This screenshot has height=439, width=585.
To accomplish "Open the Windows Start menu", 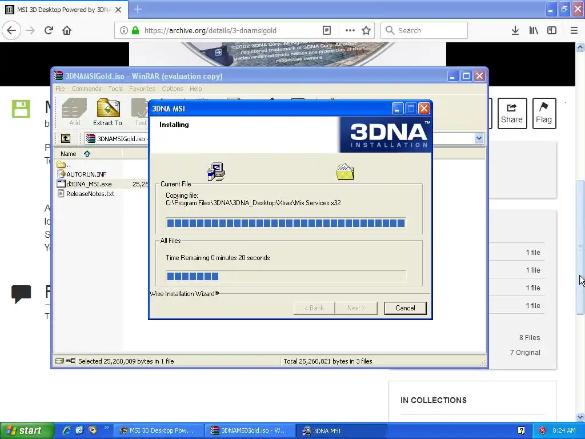I will coord(27,430).
